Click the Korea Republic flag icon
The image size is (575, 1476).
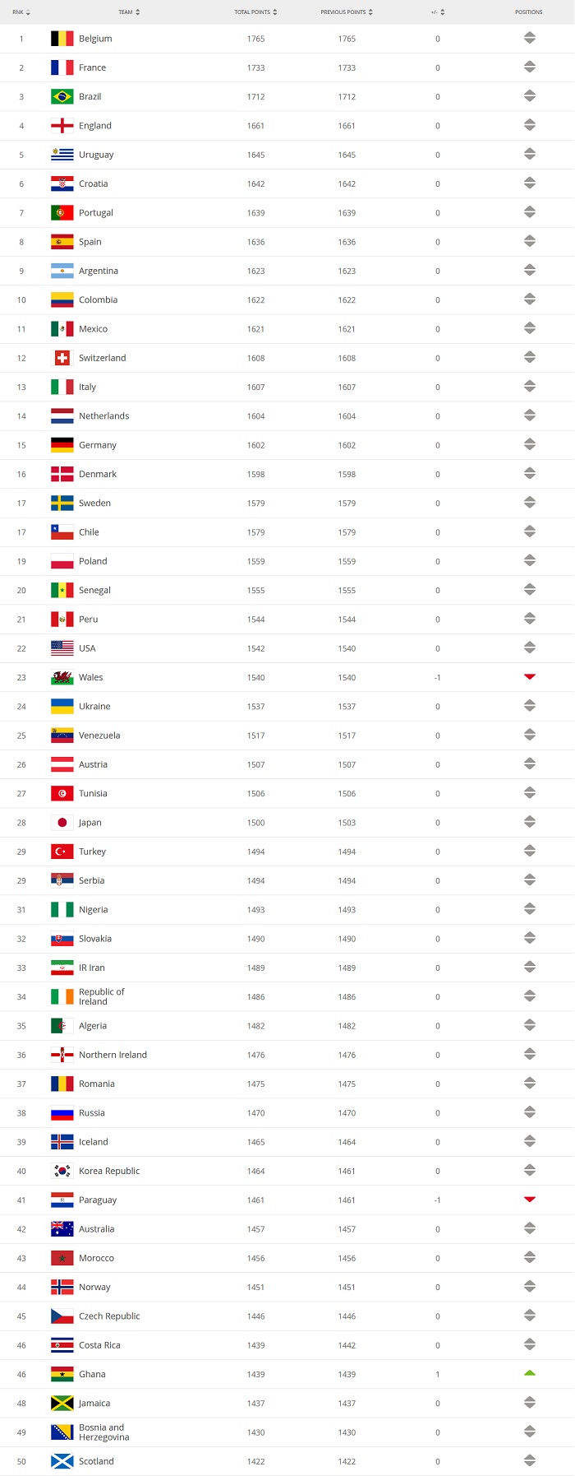pyautogui.click(x=62, y=1171)
